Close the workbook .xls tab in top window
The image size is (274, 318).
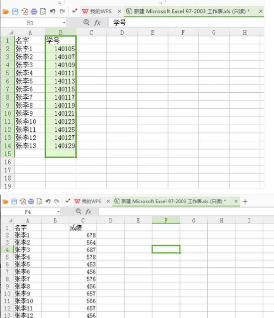point(261,11)
